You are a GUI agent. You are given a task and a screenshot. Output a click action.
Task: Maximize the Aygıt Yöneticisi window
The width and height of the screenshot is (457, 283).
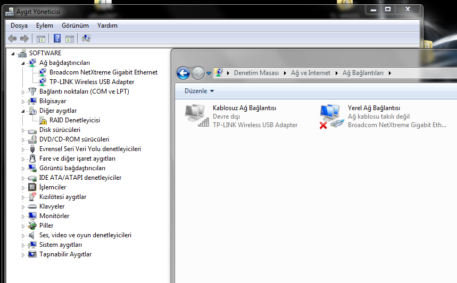click(x=388, y=10)
